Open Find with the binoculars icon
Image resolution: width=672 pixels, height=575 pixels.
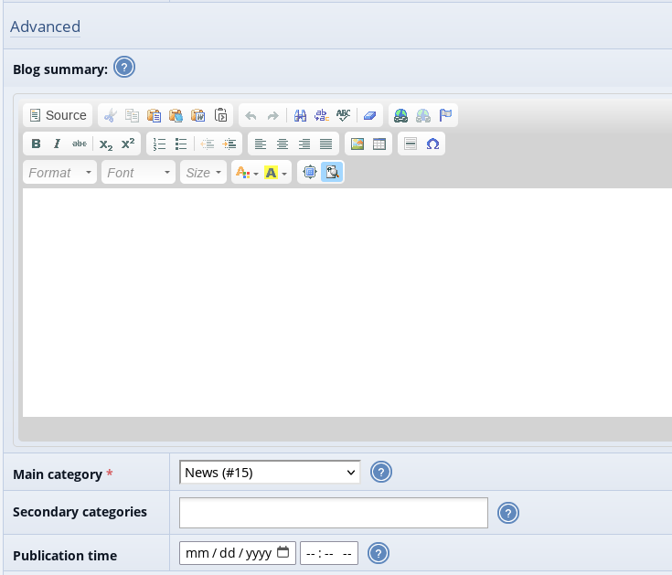[x=300, y=115]
